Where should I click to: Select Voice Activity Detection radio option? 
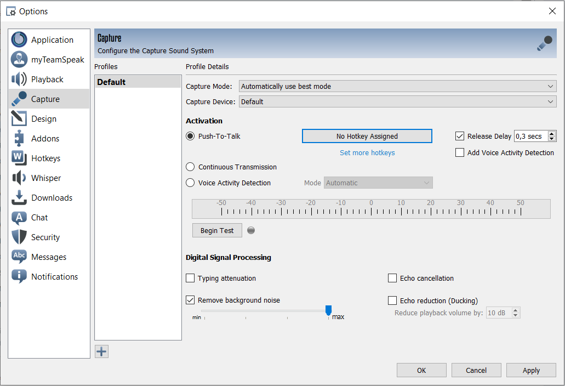click(190, 183)
